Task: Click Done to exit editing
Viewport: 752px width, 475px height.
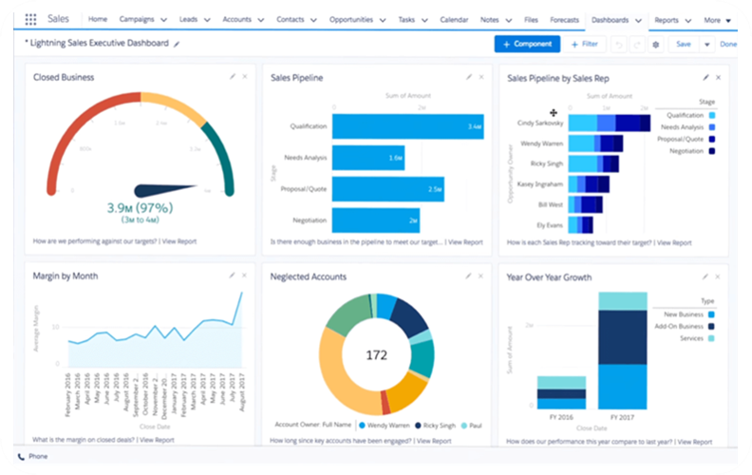Action: (728, 44)
